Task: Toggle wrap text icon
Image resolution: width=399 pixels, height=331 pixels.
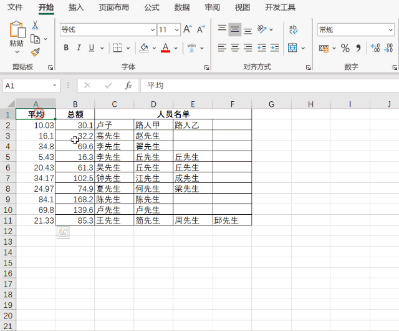Action: click(293, 29)
